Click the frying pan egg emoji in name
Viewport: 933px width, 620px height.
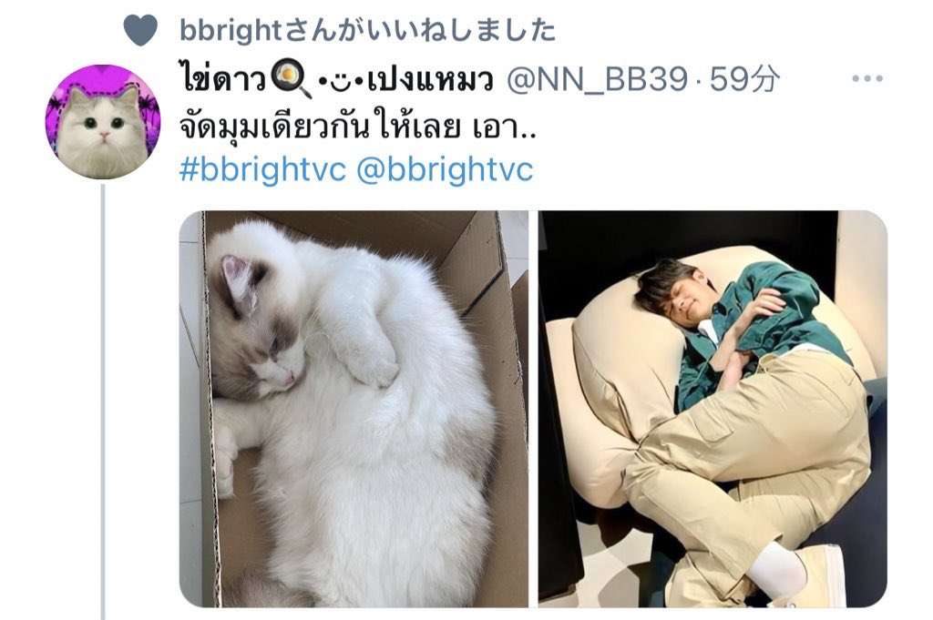click(291, 79)
